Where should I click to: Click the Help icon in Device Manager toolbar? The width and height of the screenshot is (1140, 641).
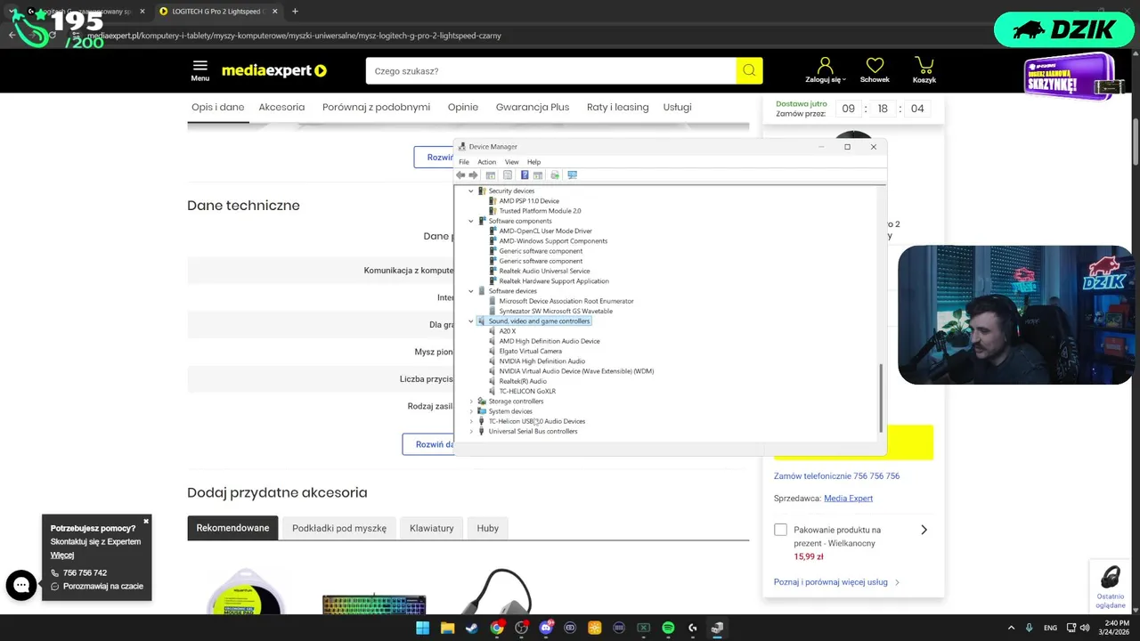click(x=525, y=175)
